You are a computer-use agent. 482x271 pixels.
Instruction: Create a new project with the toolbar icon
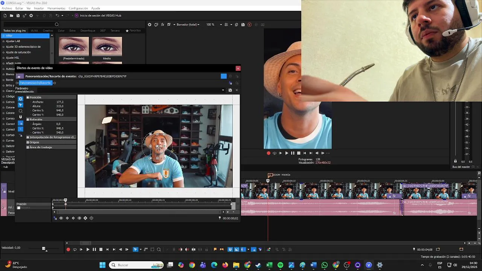click(5, 15)
